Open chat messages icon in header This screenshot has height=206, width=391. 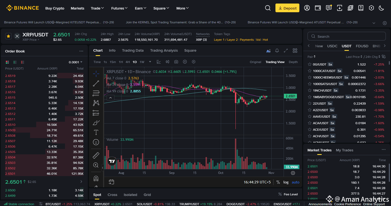click(x=329, y=8)
